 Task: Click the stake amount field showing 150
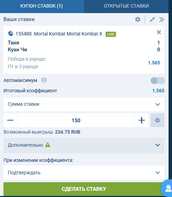[76, 120]
